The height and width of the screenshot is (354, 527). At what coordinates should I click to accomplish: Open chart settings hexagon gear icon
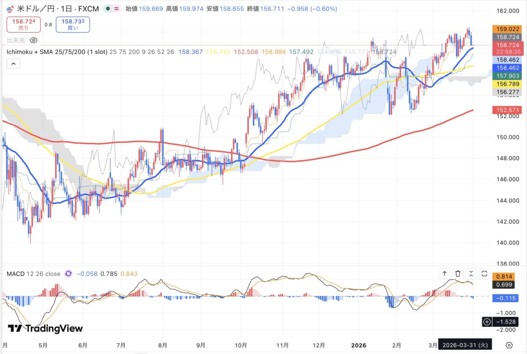pyautogui.click(x=509, y=345)
